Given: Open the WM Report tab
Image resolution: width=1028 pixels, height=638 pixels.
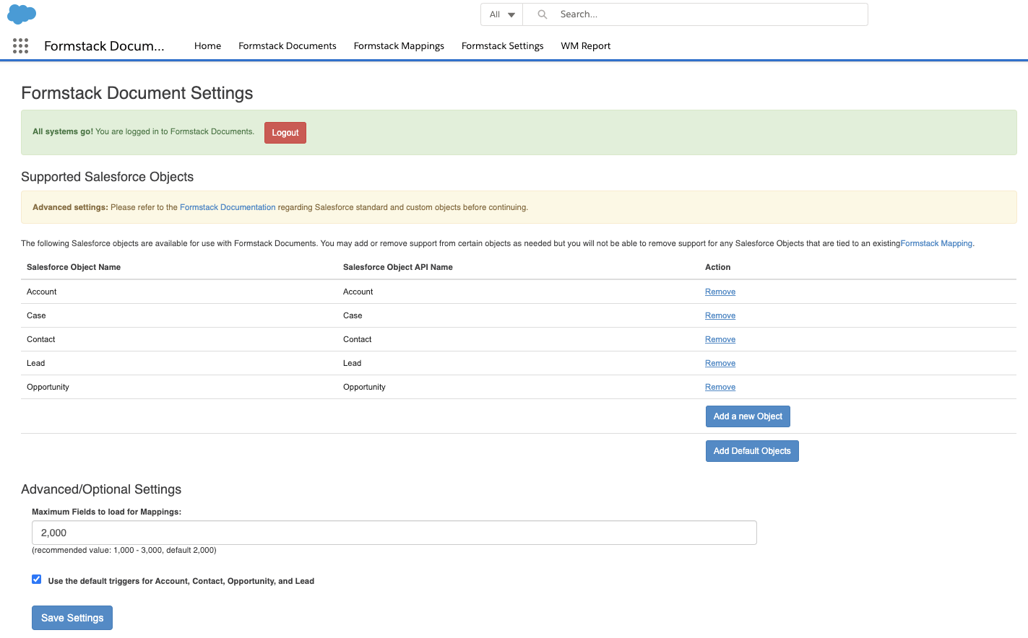Looking at the screenshot, I should [585, 46].
